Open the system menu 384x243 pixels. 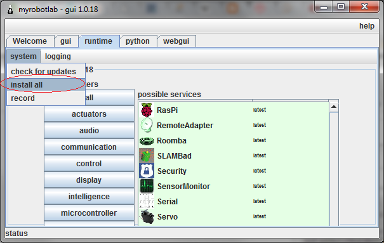(x=23, y=56)
